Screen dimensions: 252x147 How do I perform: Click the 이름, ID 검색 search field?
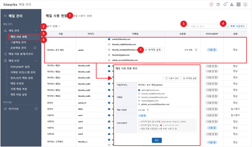point(204,26)
